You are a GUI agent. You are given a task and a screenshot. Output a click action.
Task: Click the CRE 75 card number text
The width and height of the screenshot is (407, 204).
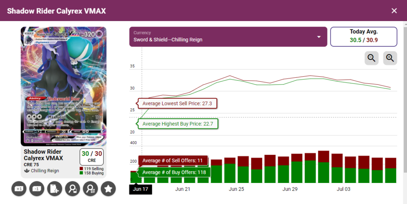coord(31,165)
